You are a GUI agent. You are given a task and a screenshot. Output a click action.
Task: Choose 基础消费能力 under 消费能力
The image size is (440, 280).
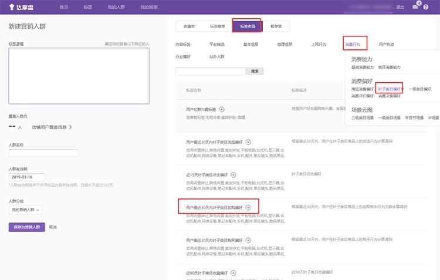[x=363, y=68]
